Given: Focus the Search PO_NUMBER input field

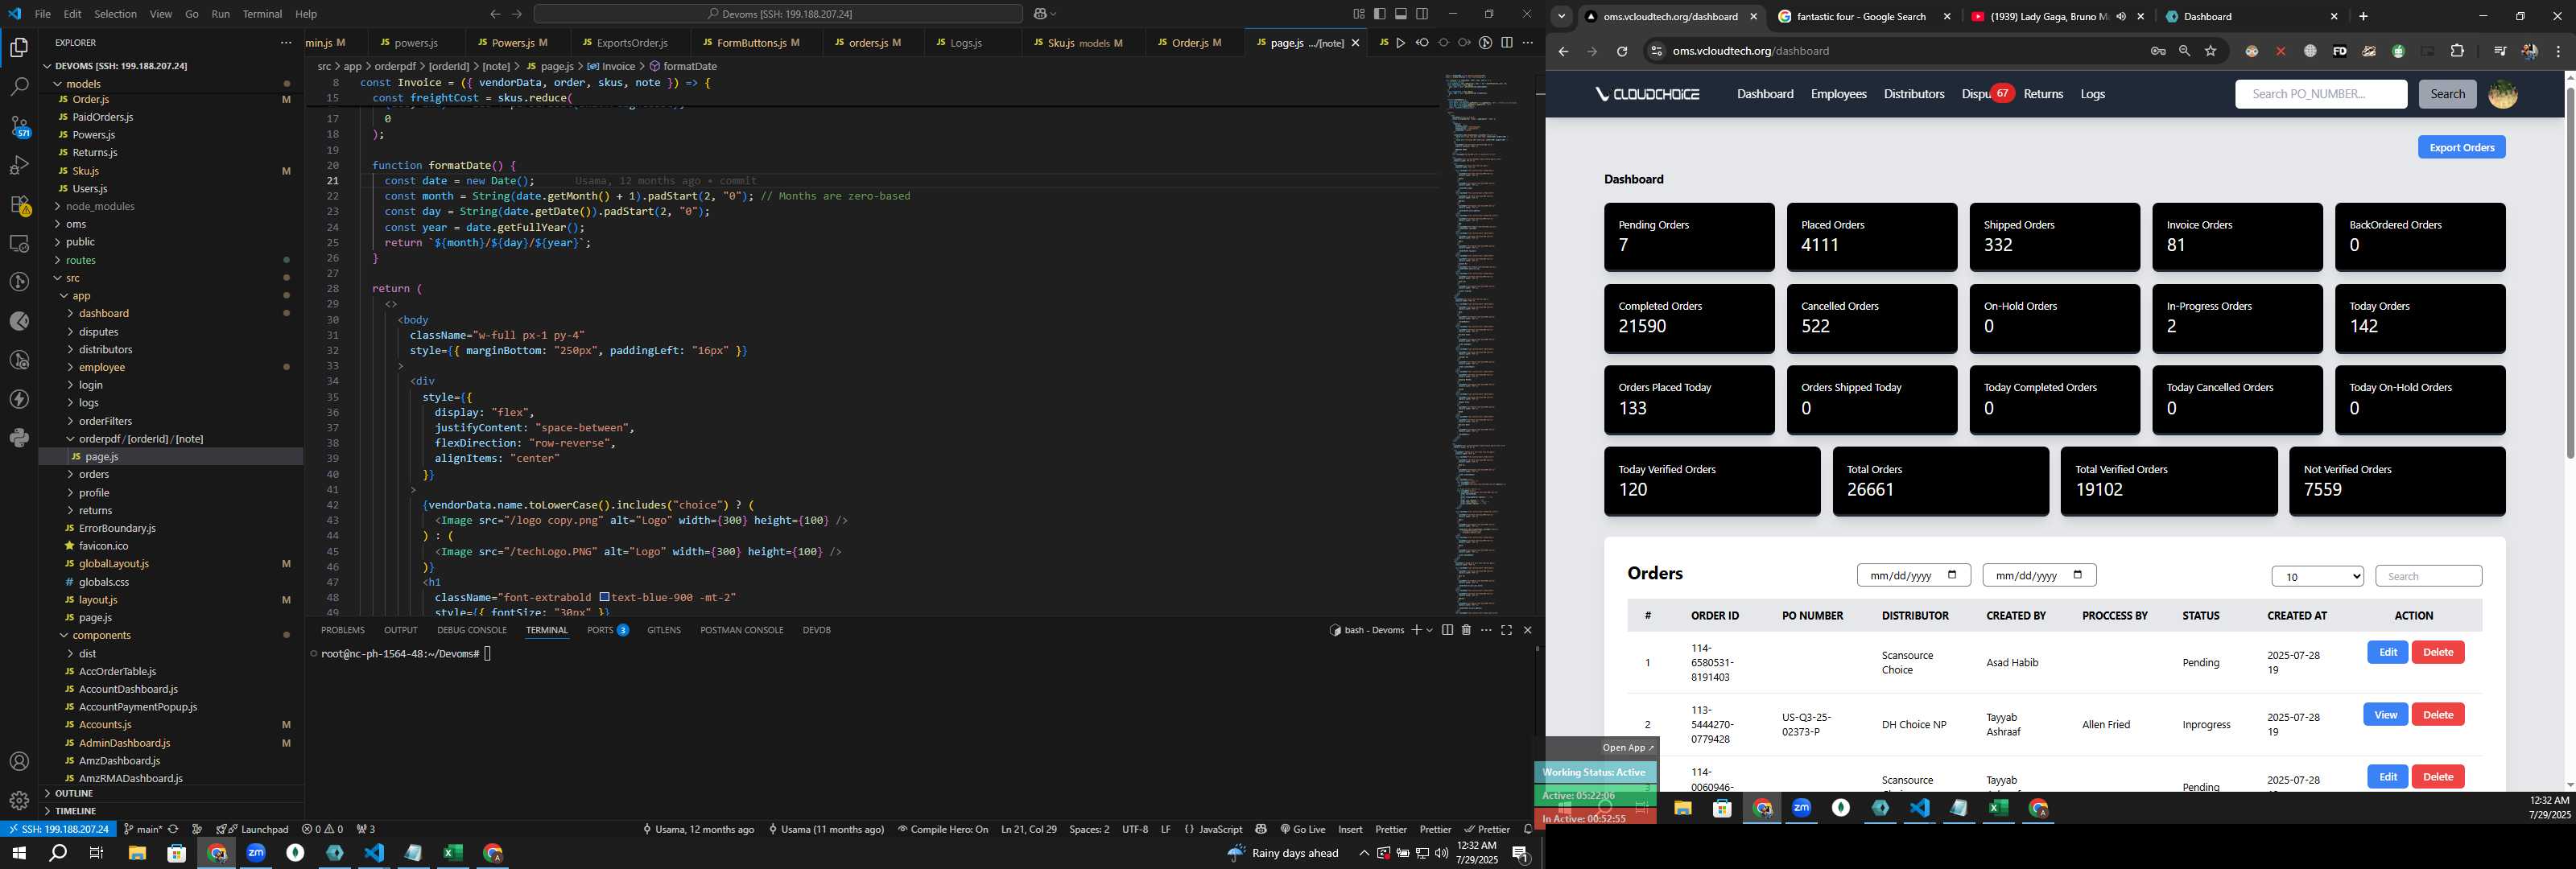Looking at the screenshot, I should (2320, 94).
